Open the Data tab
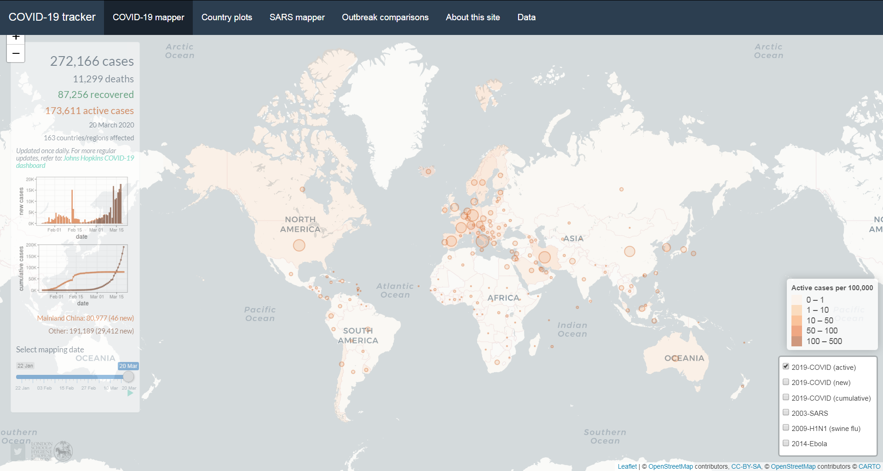 tap(526, 17)
